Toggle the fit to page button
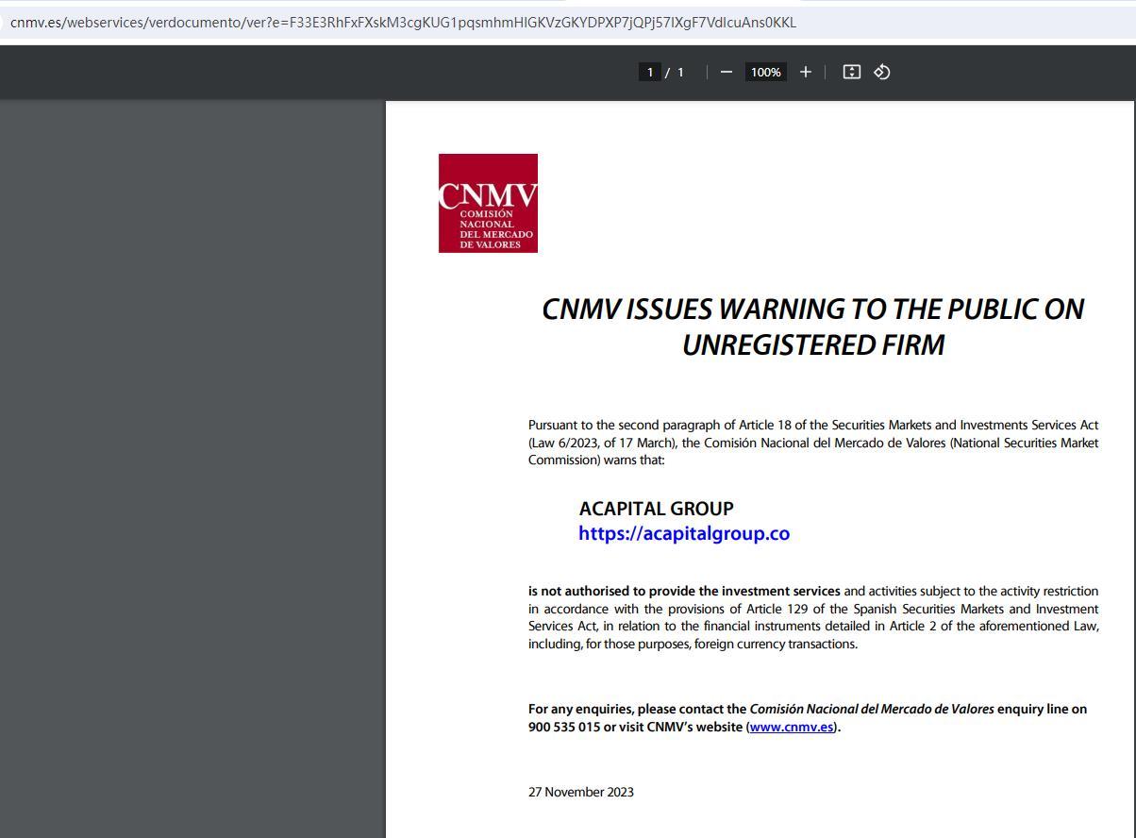Viewport: 1136px width, 838px height. coord(851,72)
